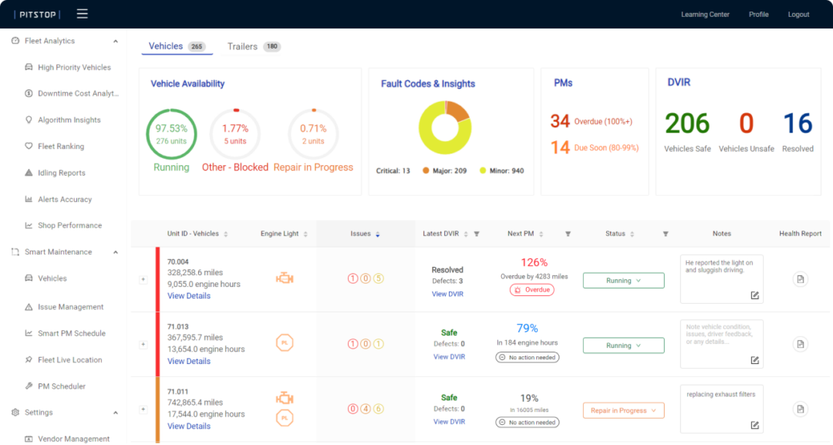Open View DVIR link for unit 70.004

447,294
